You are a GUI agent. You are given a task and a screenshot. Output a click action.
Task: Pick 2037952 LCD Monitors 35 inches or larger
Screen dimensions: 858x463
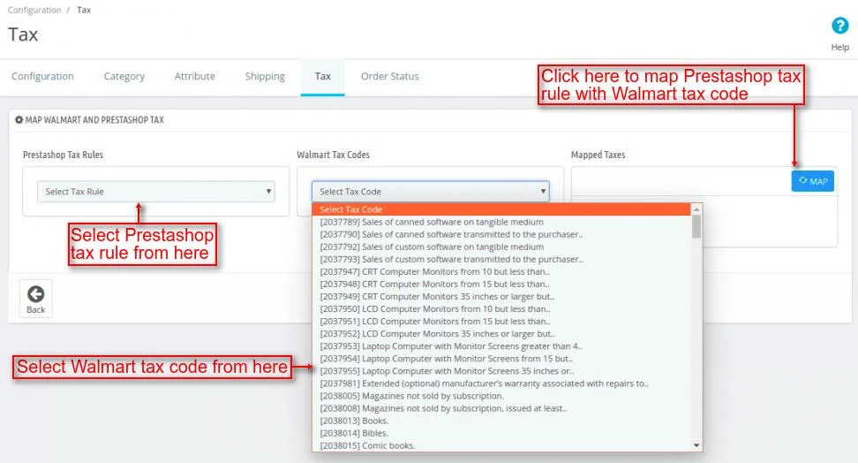501,334
